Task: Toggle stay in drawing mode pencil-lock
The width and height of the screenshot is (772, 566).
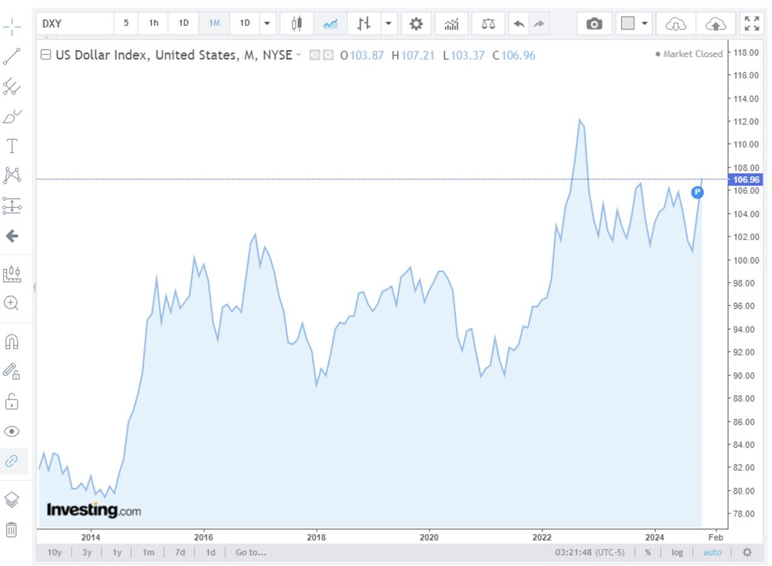Action: [x=12, y=371]
